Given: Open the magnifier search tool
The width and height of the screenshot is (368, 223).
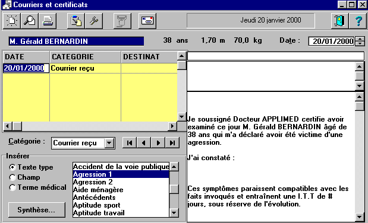Looking at the screenshot, I should tap(30, 21).
